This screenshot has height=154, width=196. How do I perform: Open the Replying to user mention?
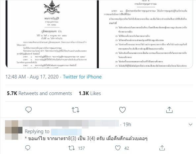66,132
